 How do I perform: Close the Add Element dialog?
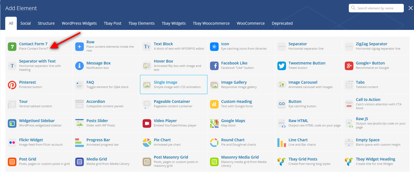[x=410, y=8]
